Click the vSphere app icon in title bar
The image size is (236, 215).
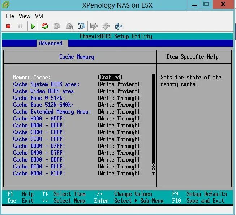pos(6,5)
